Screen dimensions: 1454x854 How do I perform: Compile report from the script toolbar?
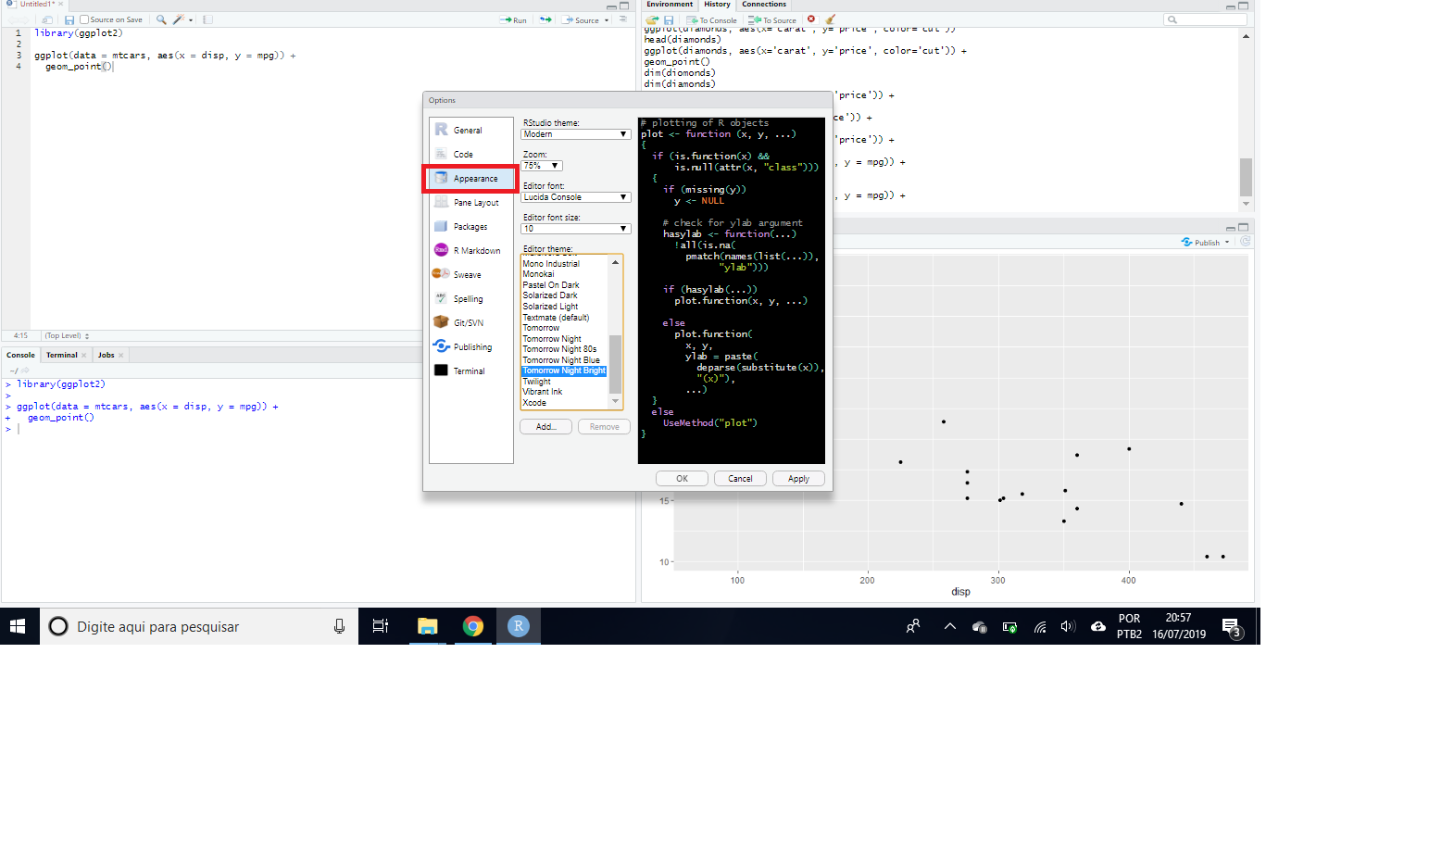[x=207, y=19]
